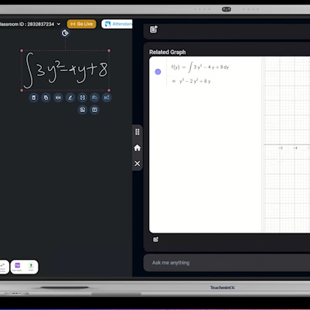Click add-to-board icon below the graph
The width and height of the screenshot is (310, 310).
155,240
